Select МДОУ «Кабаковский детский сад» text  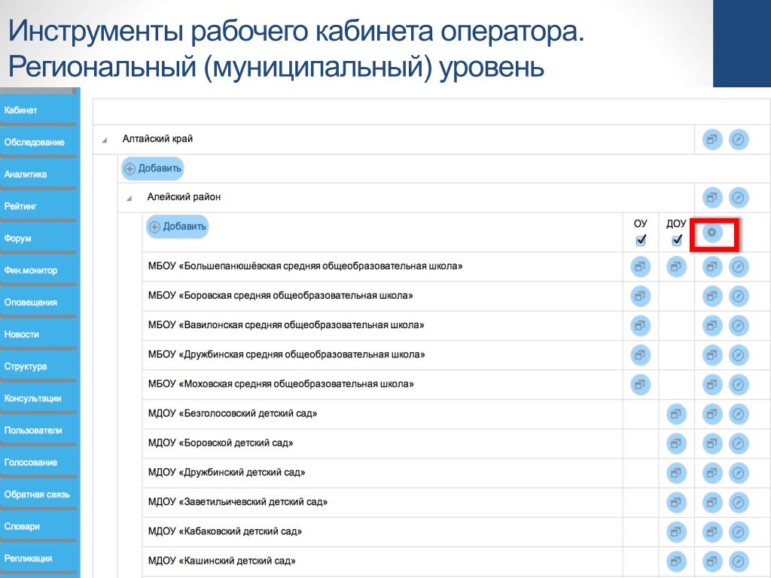[x=225, y=531]
